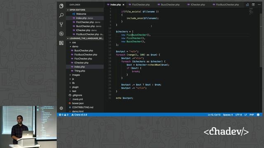Viewport: 264px width, 148px height.
Task: Select index.php in Open Editors list
Action: (x=85, y=18)
